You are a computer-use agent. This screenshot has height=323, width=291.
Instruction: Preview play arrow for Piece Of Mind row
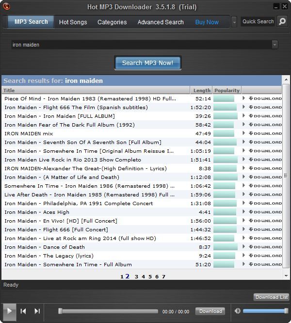coord(243,98)
